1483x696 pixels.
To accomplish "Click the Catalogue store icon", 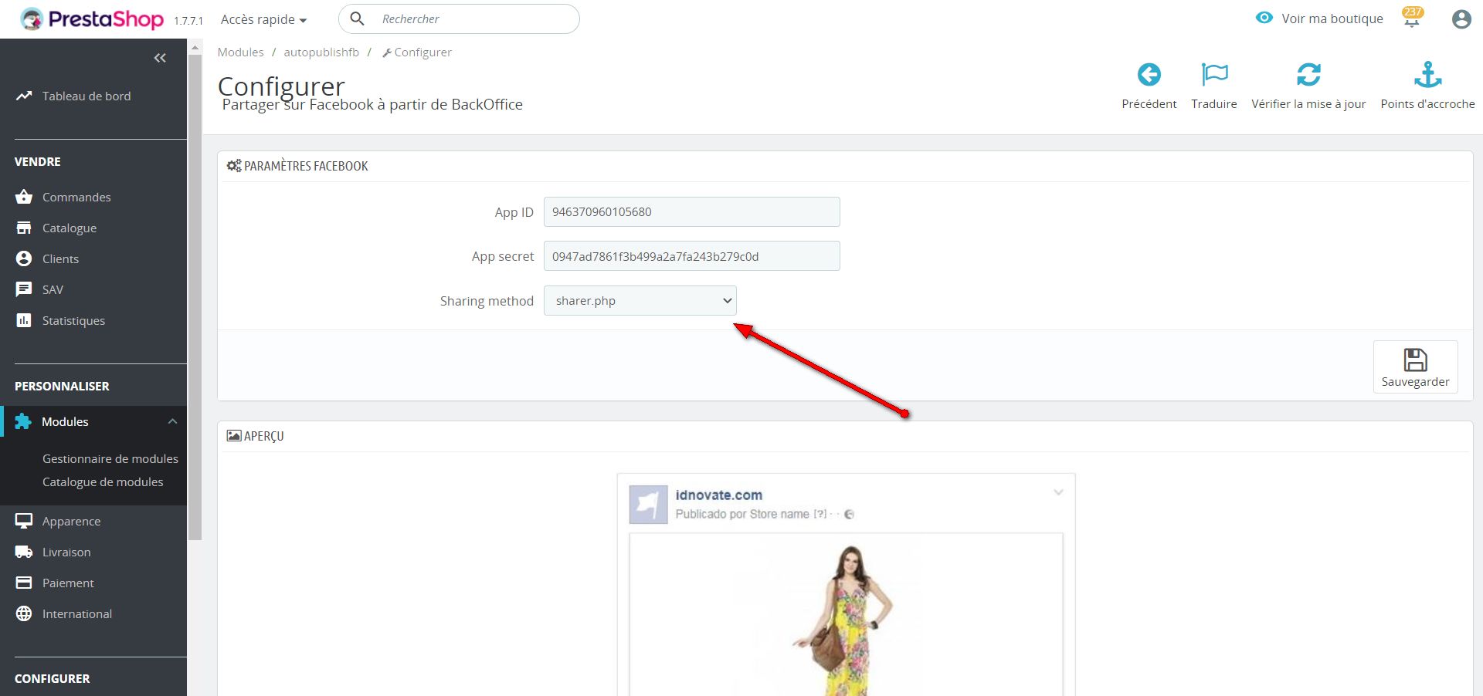I will (x=24, y=228).
